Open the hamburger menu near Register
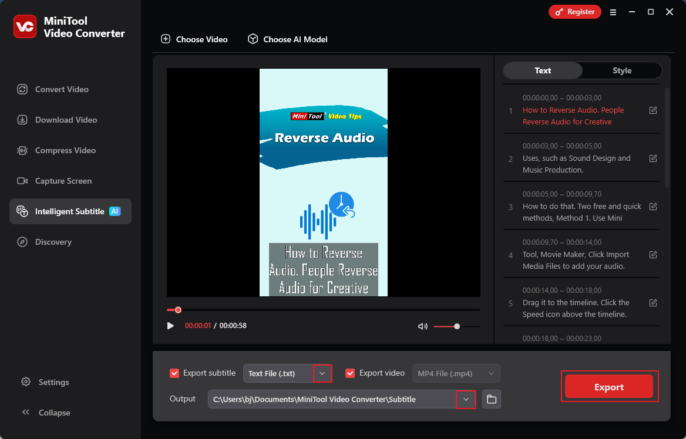This screenshot has height=439, width=686. [613, 12]
